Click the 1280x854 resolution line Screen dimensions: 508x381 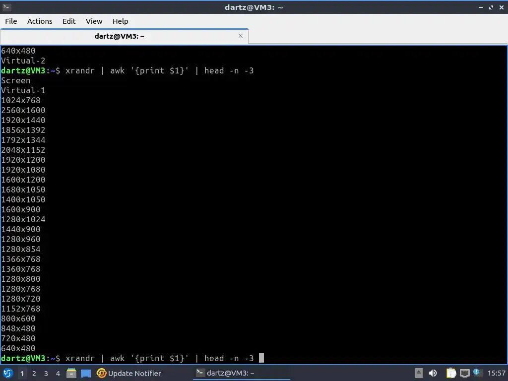pos(21,249)
